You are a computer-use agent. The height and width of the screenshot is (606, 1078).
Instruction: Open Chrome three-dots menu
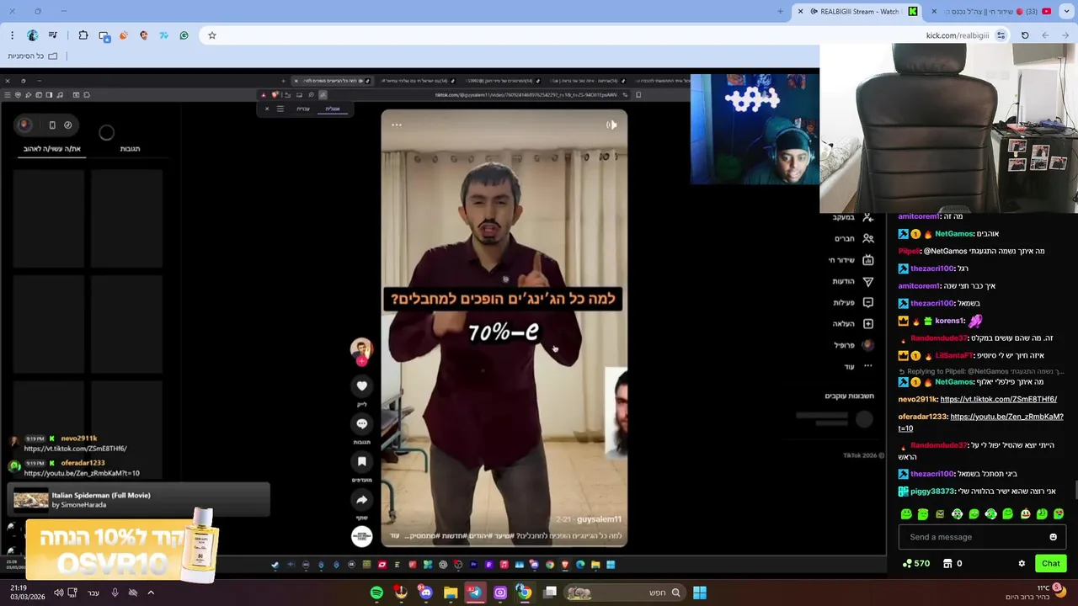tap(12, 35)
